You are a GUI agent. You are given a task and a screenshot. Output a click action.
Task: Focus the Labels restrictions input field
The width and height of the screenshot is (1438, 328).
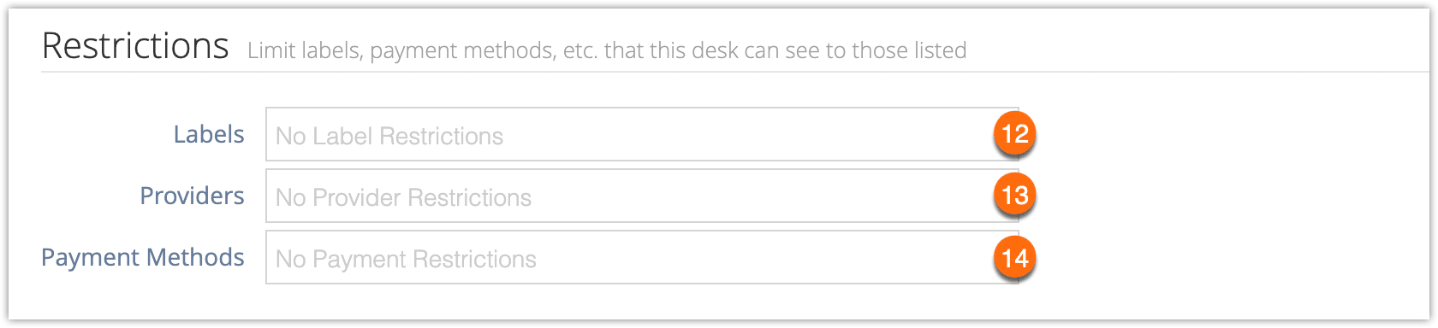pos(642,134)
